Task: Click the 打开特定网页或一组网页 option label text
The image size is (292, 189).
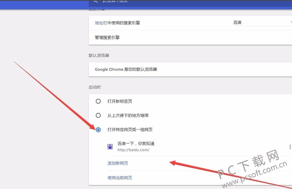Action: coord(130,130)
